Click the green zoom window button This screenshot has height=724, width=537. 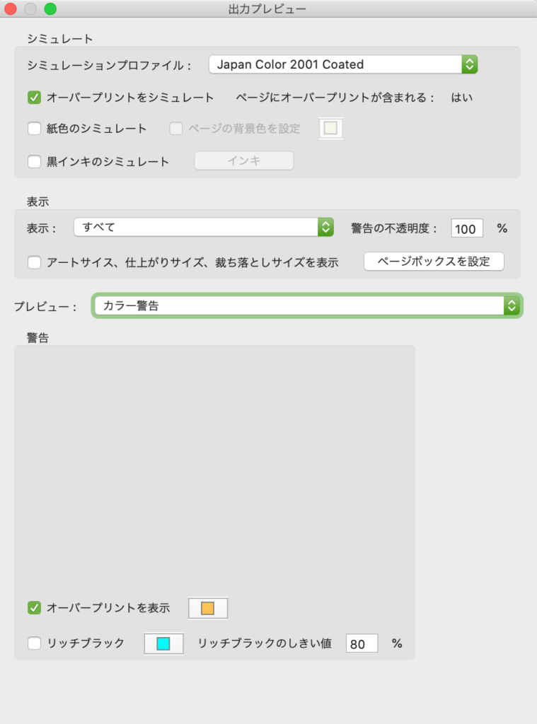[50, 9]
